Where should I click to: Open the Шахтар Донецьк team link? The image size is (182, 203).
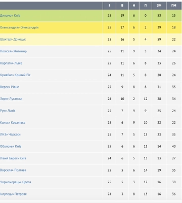(13, 40)
